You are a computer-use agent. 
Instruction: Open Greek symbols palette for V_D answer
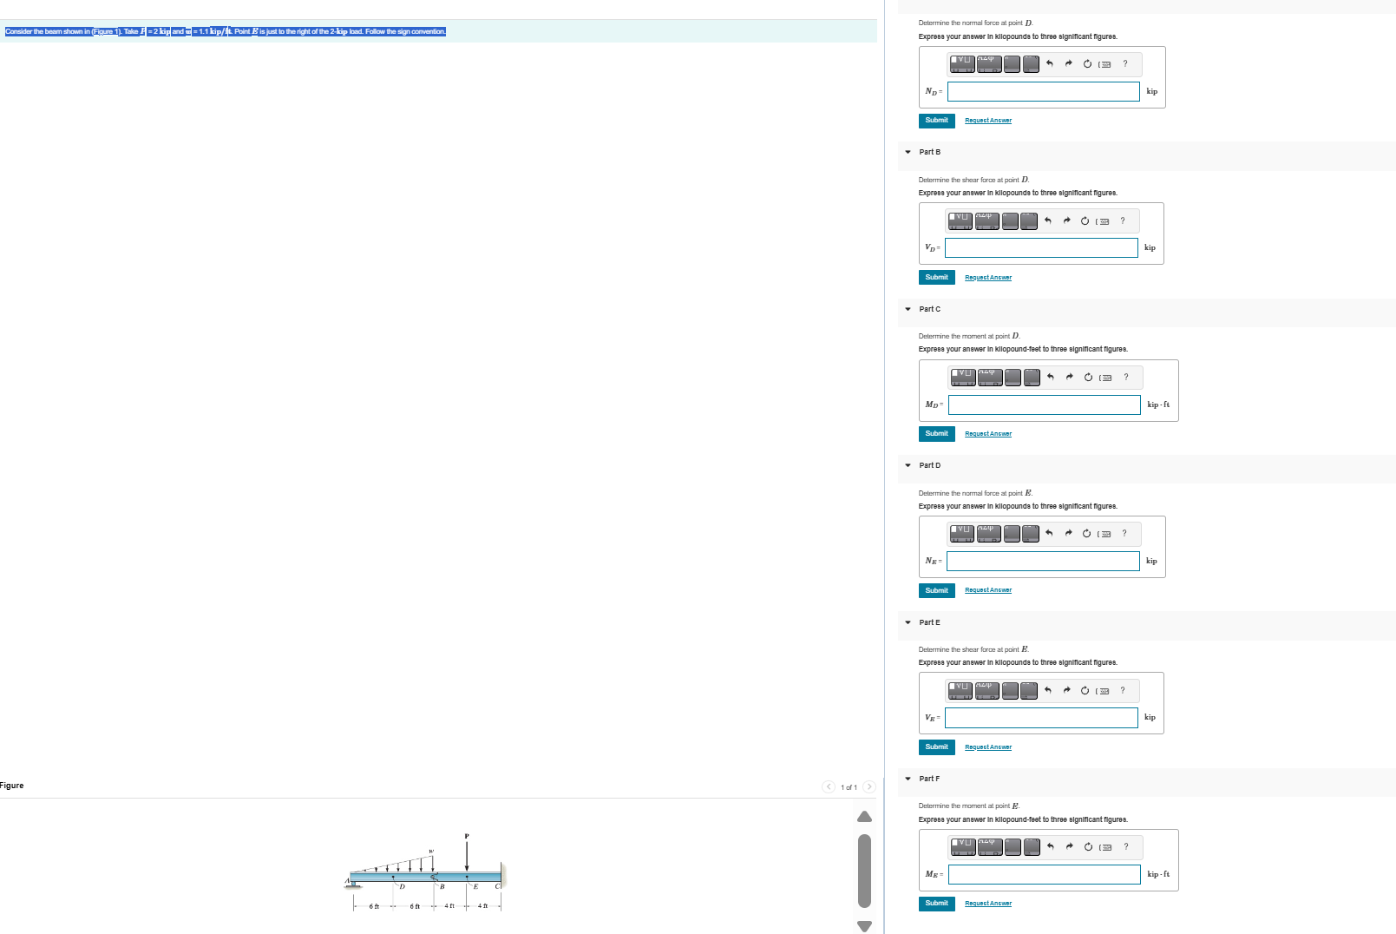point(987,221)
